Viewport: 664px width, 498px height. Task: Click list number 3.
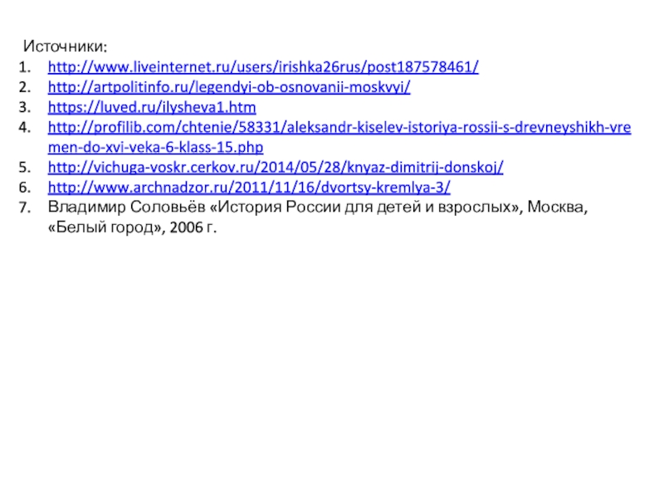pos(24,107)
